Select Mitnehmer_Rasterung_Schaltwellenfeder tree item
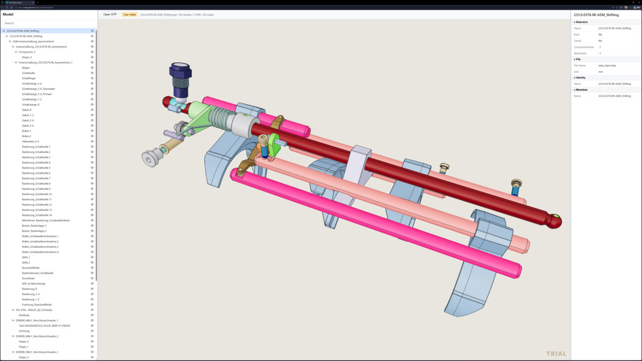This screenshot has height=361, width=642. click(46, 220)
